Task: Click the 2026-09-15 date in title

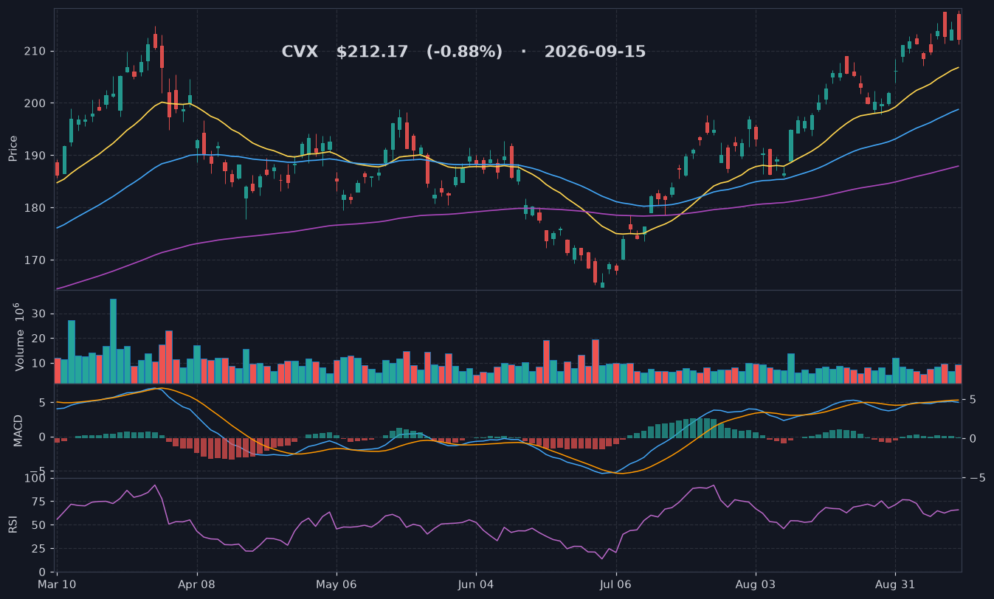Action: (x=595, y=52)
